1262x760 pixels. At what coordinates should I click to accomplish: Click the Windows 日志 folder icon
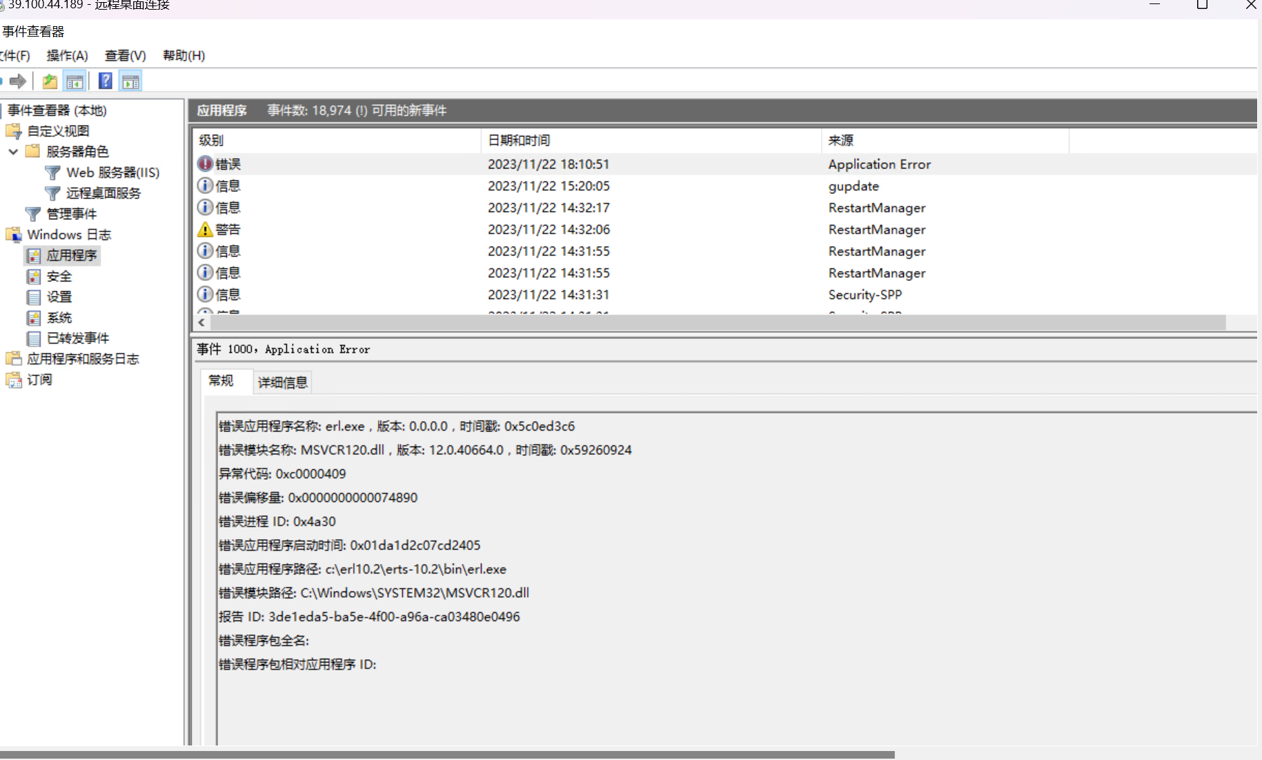(14, 235)
